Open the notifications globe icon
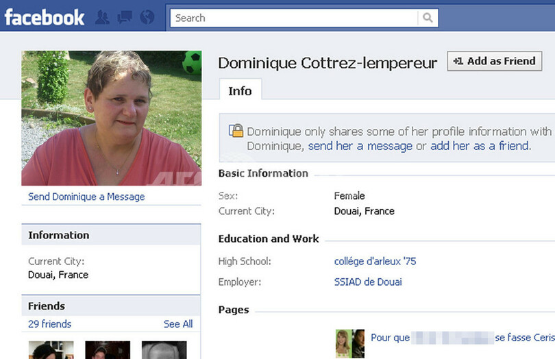 coord(147,18)
